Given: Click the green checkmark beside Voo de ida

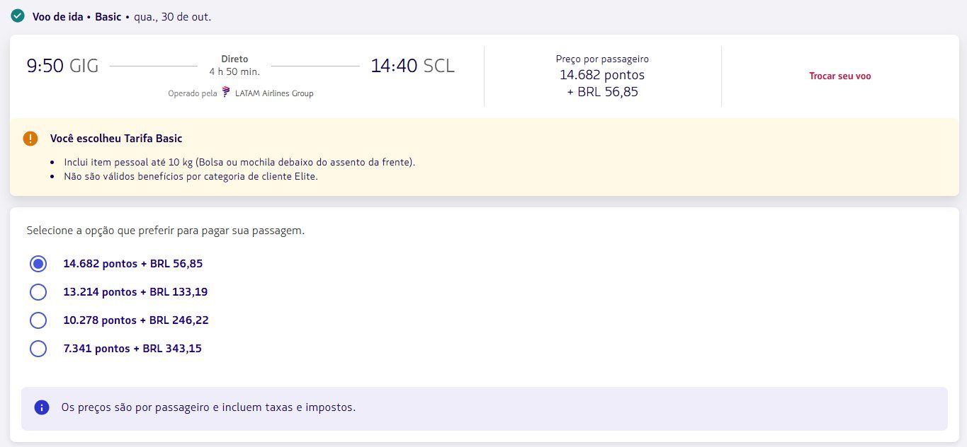Looking at the screenshot, I should point(18,16).
